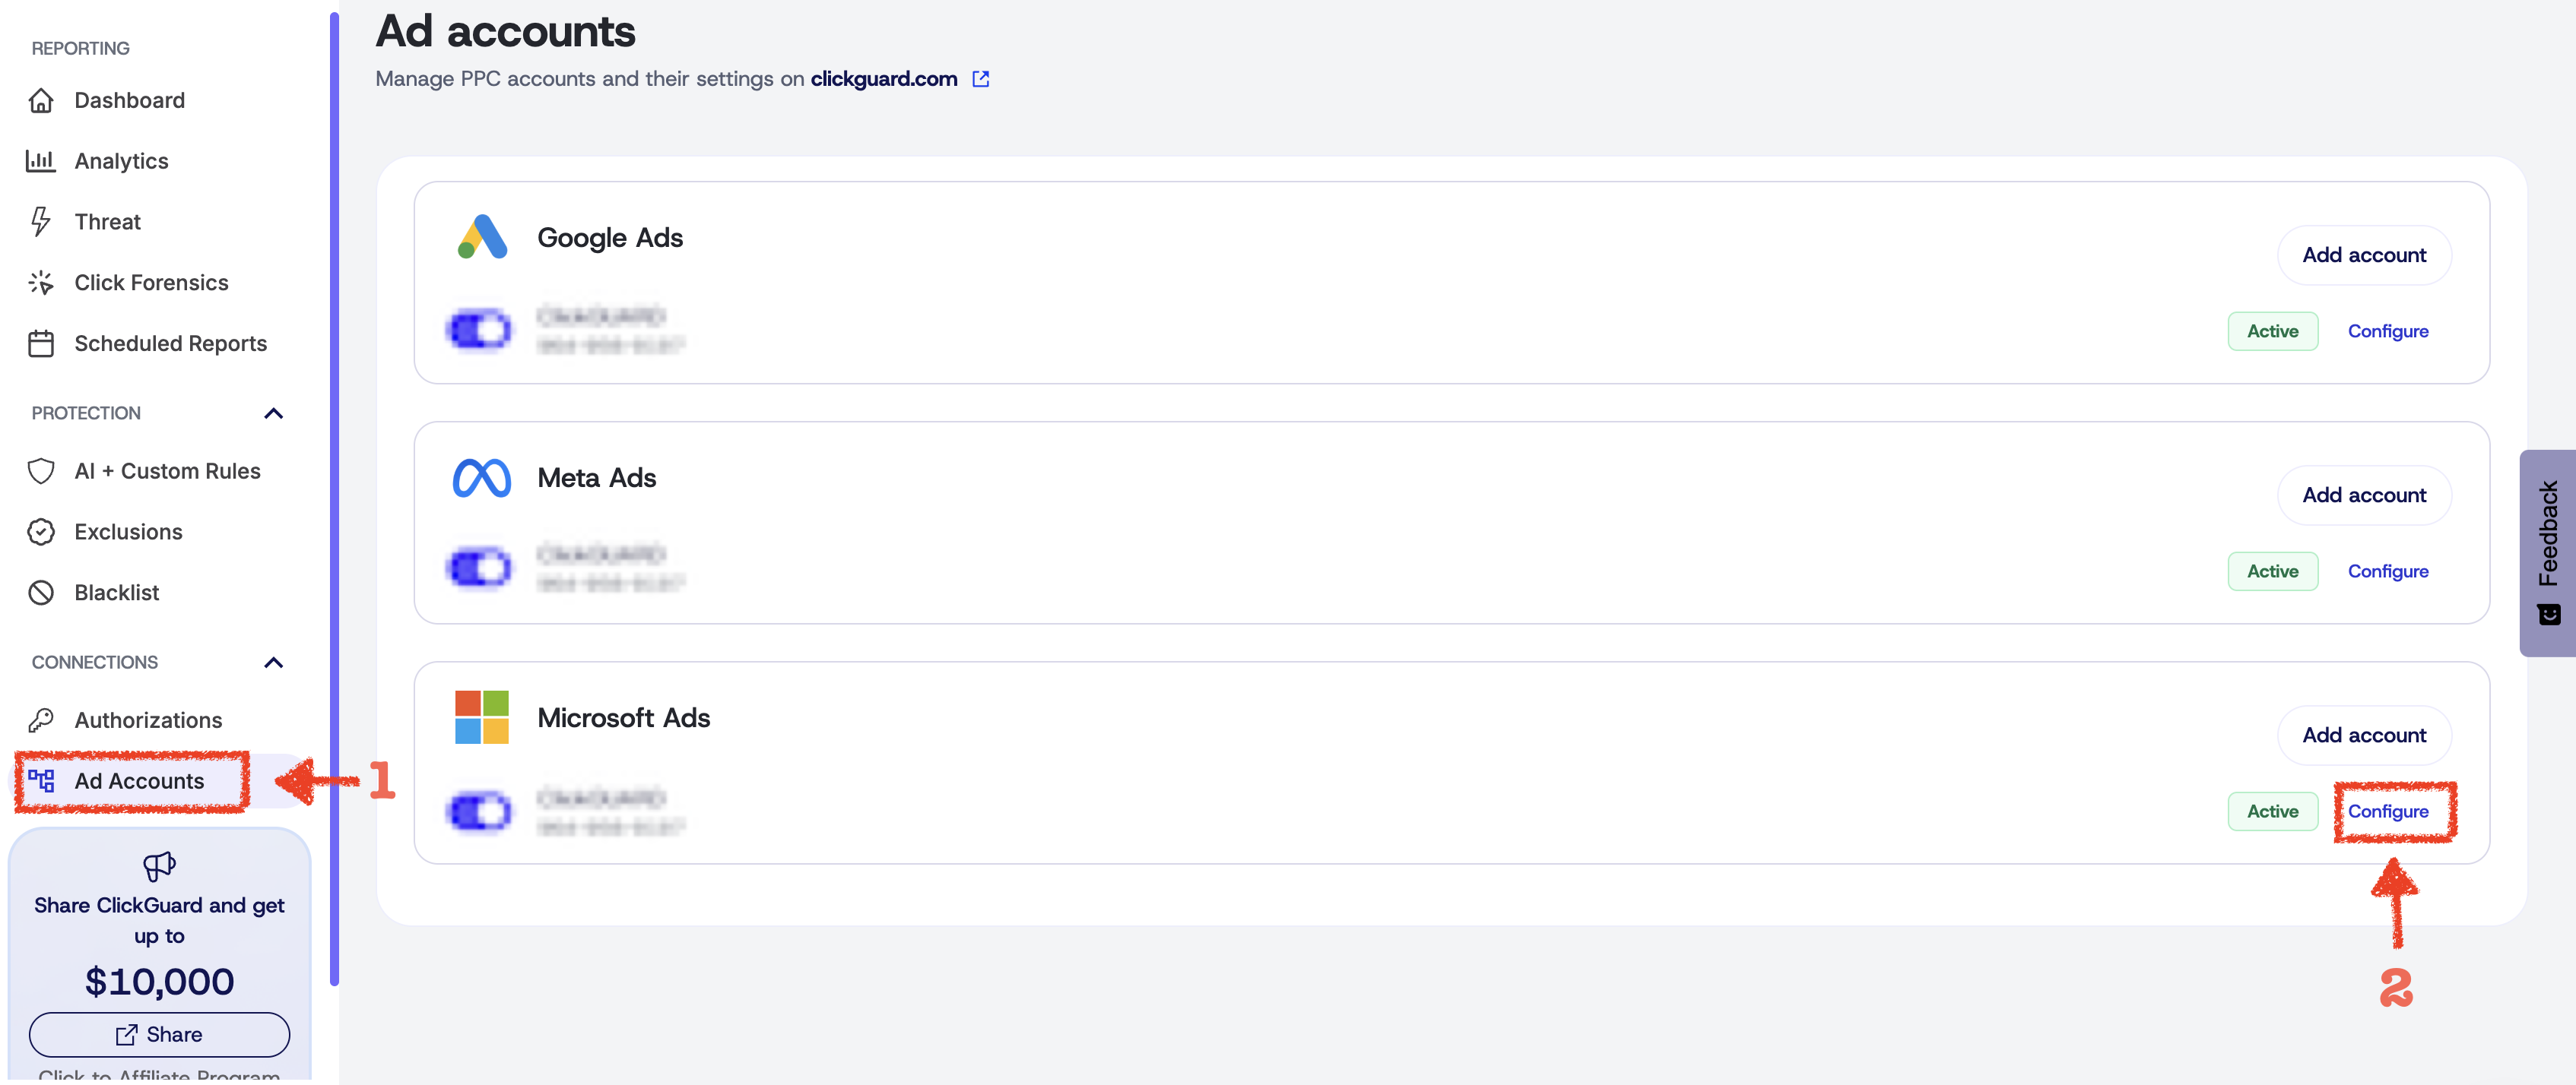This screenshot has width=2576, height=1085.
Task: Select Threat in the sidebar
Action: tap(108, 222)
